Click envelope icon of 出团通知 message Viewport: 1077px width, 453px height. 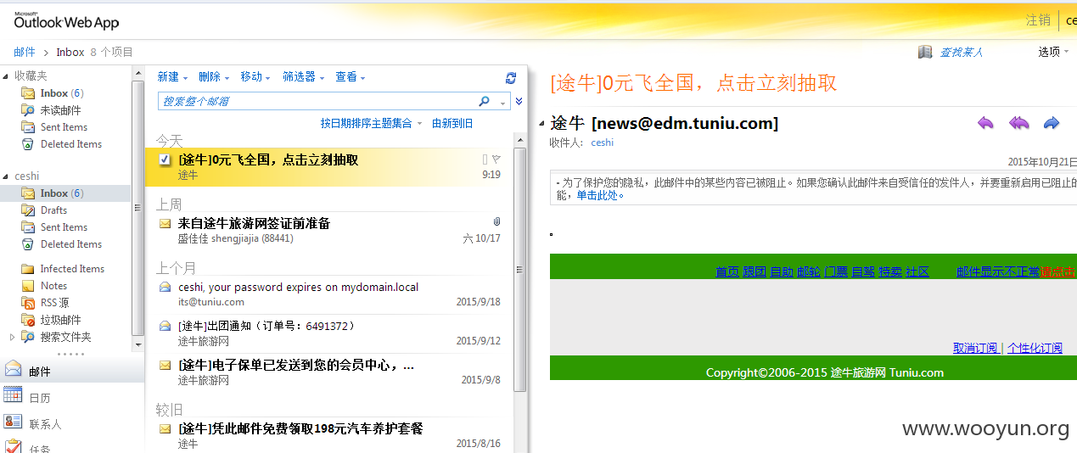point(165,326)
